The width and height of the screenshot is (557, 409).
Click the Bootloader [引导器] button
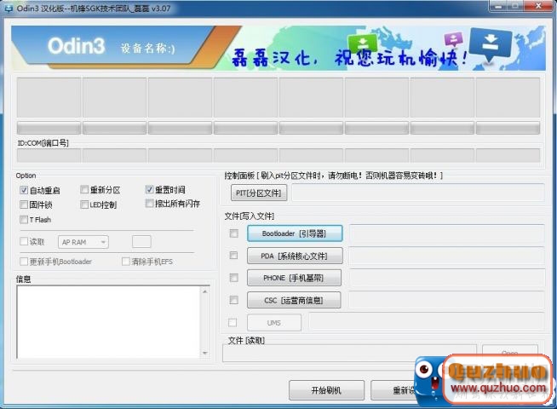coord(295,233)
